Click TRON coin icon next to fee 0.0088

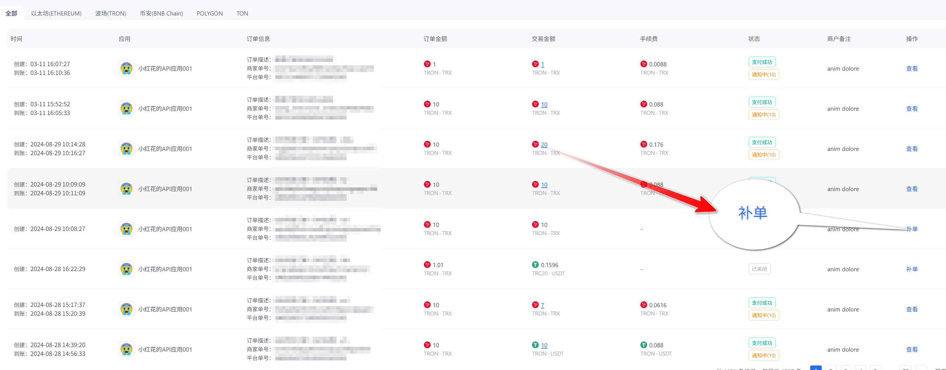pos(643,64)
